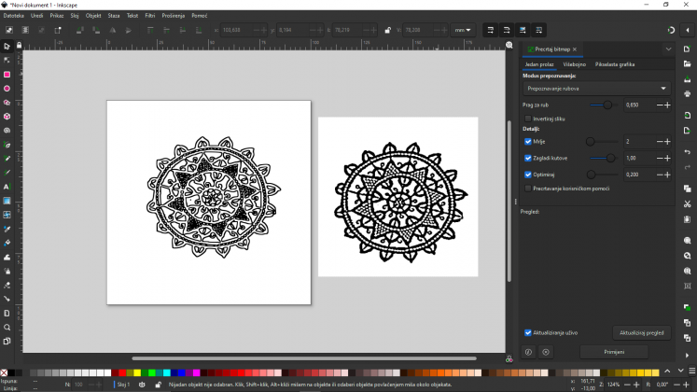Select the Zoom magnifier tool
This screenshot has width=697, height=392.
tap(7, 328)
